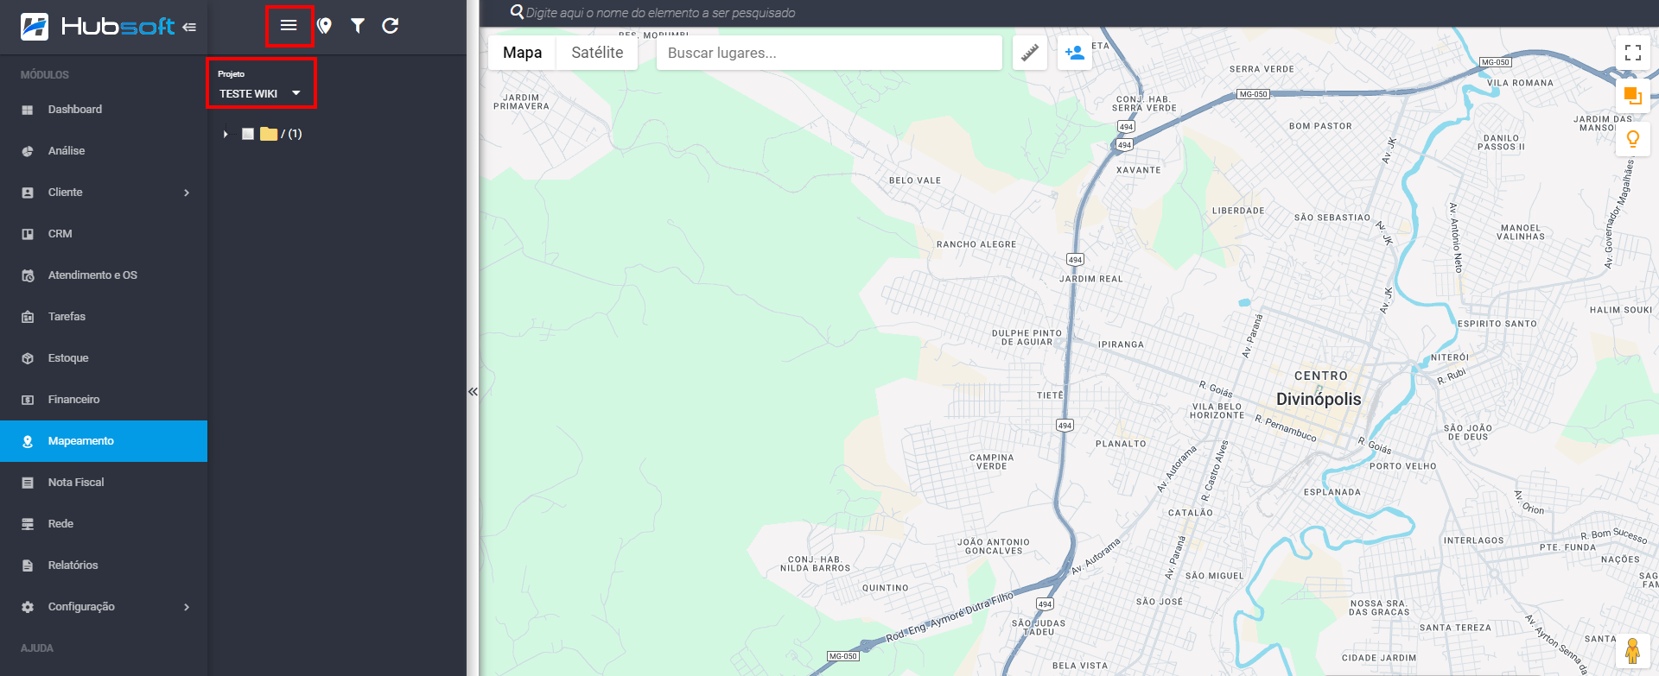Click the magnifier search icon
Viewport: 1659px width, 676px height.
coord(517,12)
